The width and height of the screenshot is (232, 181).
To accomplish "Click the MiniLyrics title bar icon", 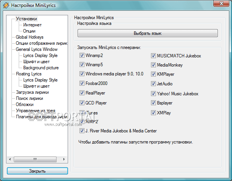I will click(x=6, y=5).
